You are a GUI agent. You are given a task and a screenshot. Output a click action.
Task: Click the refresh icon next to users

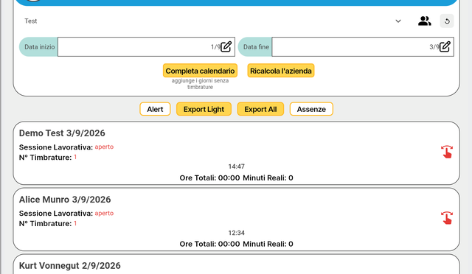click(447, 21)
